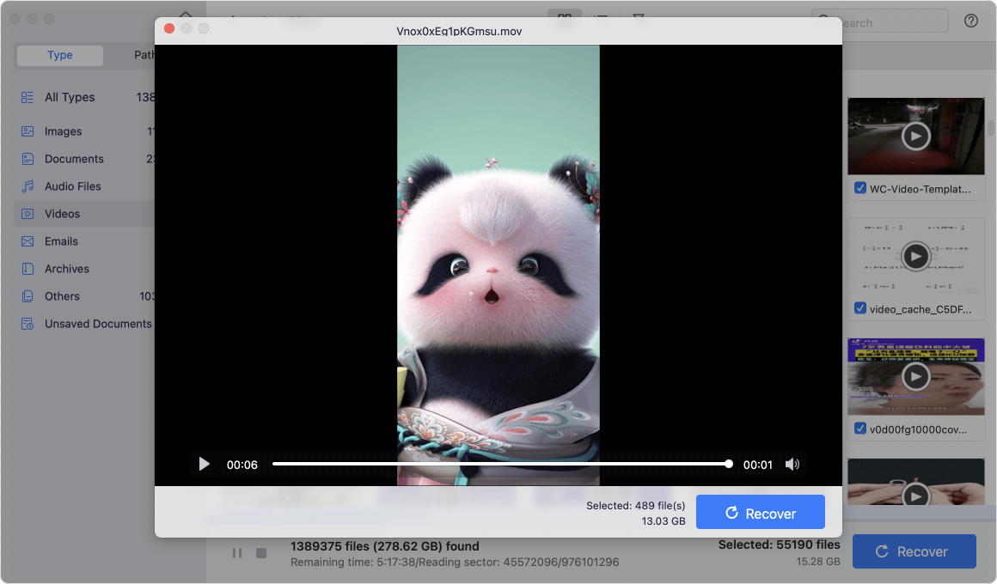This screenshot has height=584, width=997.
Task: Play the Vnox0xEg1pKGmsu.mov video preview
Action: pos(205,465)
